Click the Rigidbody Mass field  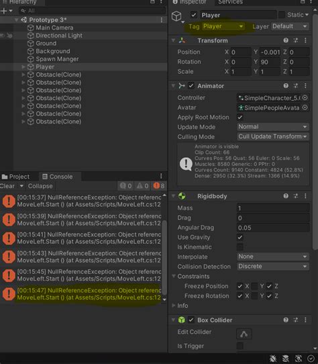tap(273, 208)
